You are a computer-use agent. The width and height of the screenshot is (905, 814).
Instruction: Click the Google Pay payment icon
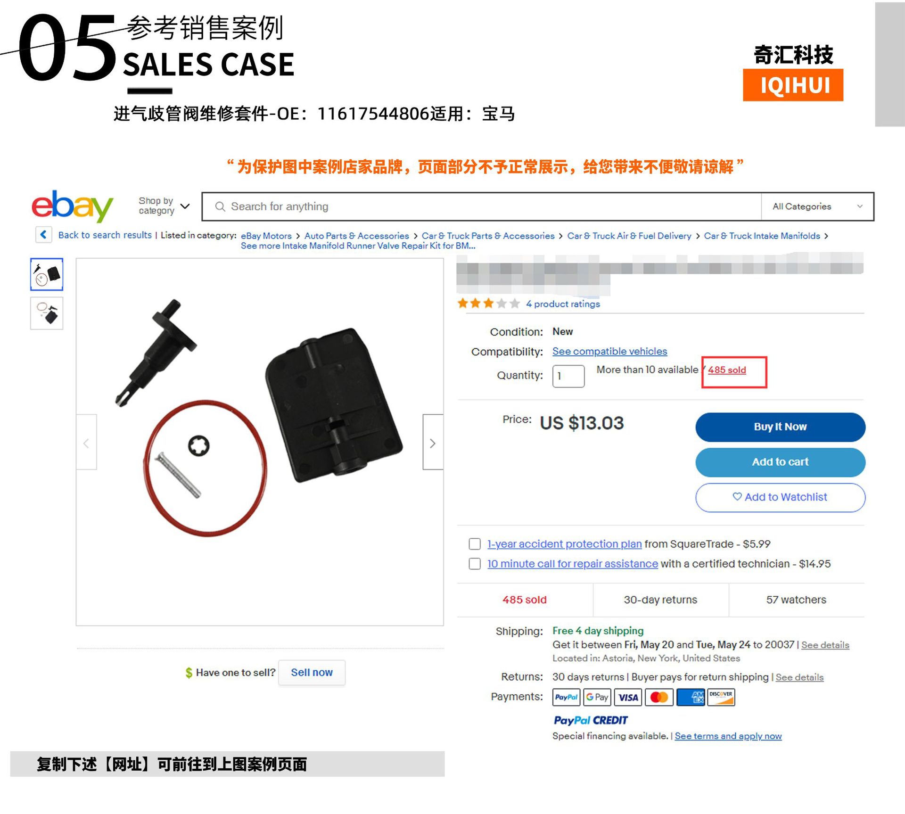tap(597, 697)
